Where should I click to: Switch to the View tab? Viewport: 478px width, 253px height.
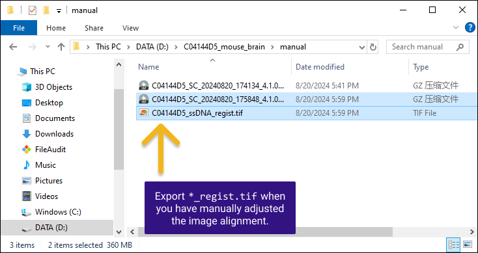click(x=130, y=28)
